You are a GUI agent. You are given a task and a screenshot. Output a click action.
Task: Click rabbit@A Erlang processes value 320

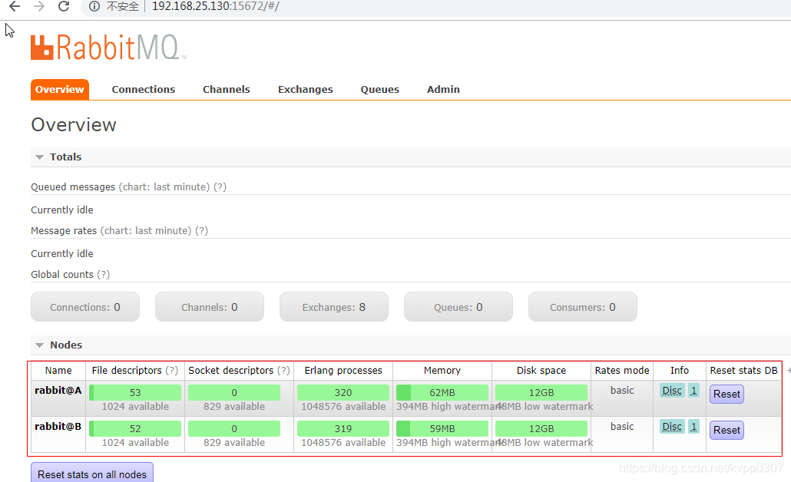click(x=343, y=392)
